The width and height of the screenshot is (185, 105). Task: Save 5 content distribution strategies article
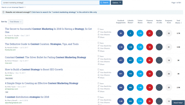[100, 97]
